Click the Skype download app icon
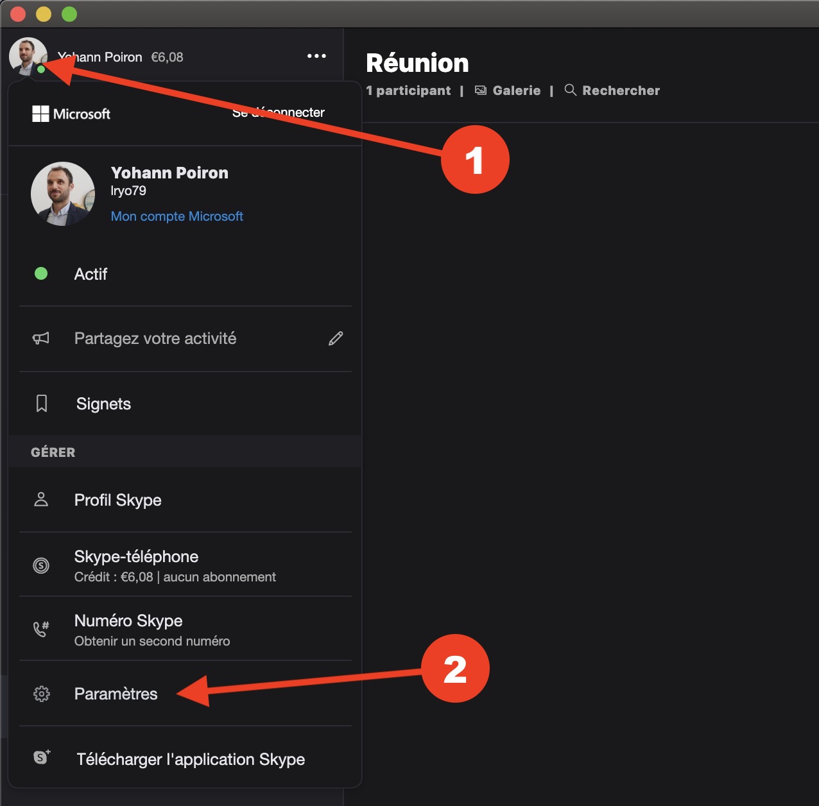Viewport: 819px width, 806px height. click(42, 758)
